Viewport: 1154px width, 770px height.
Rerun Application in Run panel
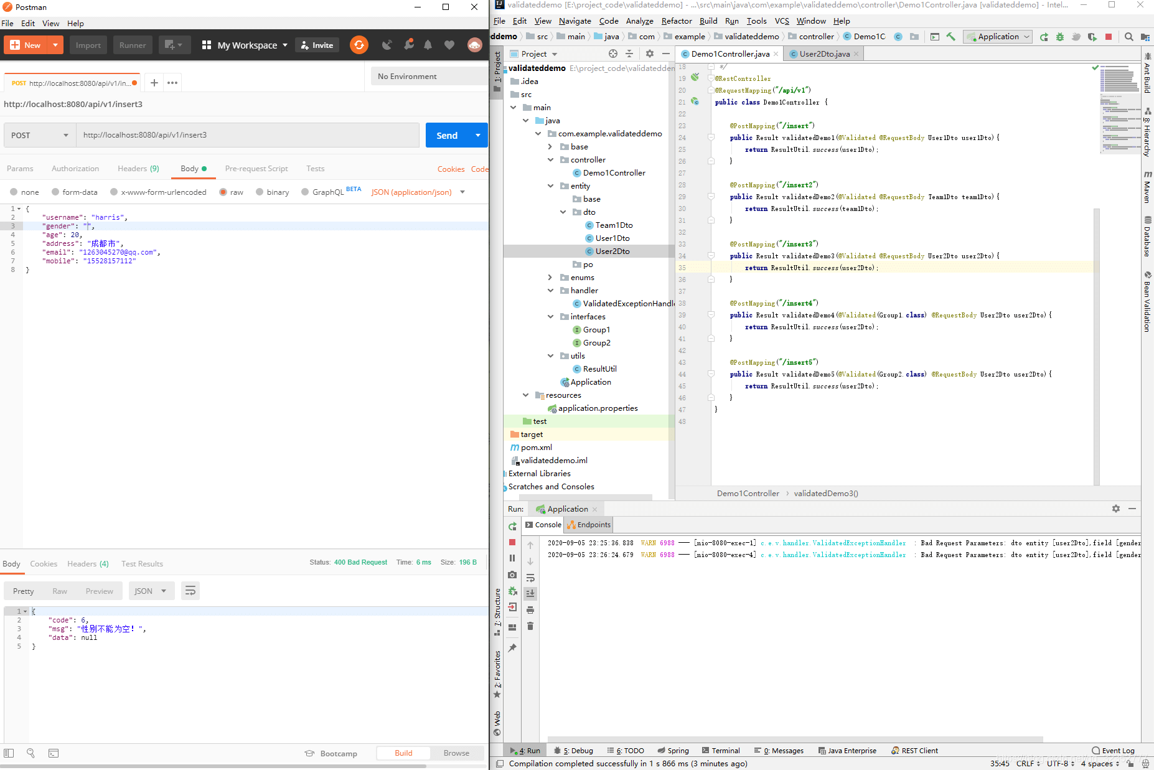tap(512, 527)
